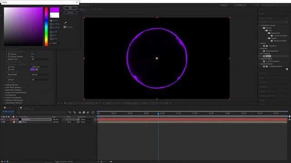The height and width of the screenshot is (163, 291).
Task: Hide the first layer with its eye toggle
Action: tap(2, 120)
